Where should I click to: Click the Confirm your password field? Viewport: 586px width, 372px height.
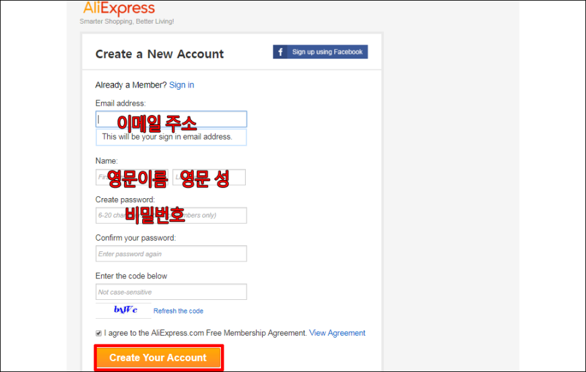[x=171, y=253]
